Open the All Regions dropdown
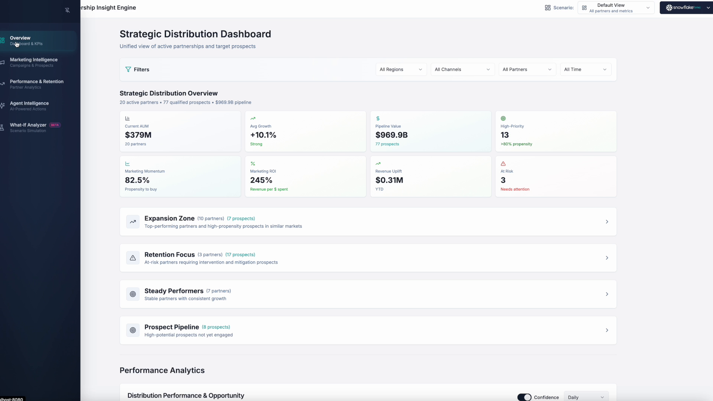The image size is (713, 401). pos(401,69)
